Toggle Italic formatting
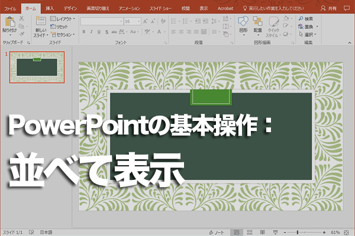Image resolution: width=355 pixels, height=236 pixels. (x=92, y=32)
